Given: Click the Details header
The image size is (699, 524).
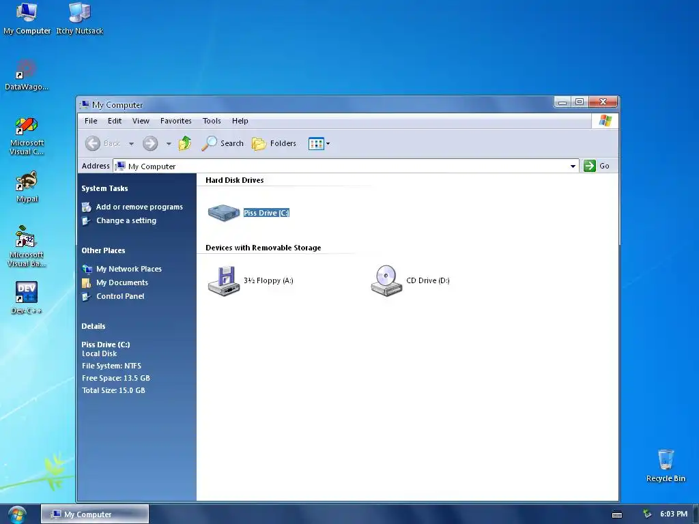Looking at the screenshot, I should [94, 326].
